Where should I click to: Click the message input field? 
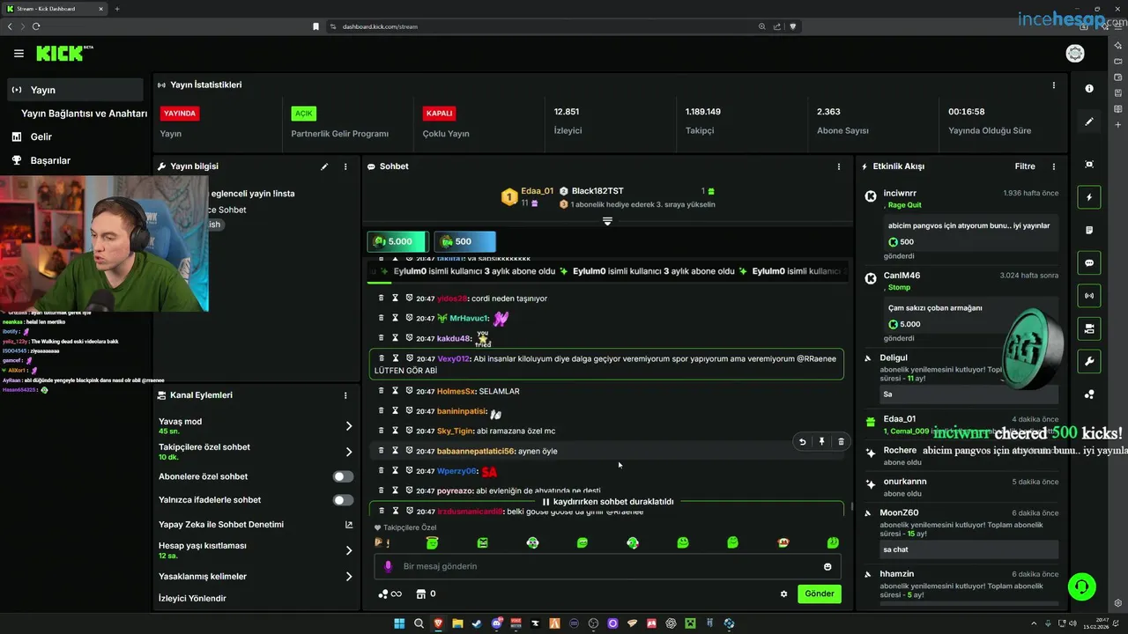(607, 566)
